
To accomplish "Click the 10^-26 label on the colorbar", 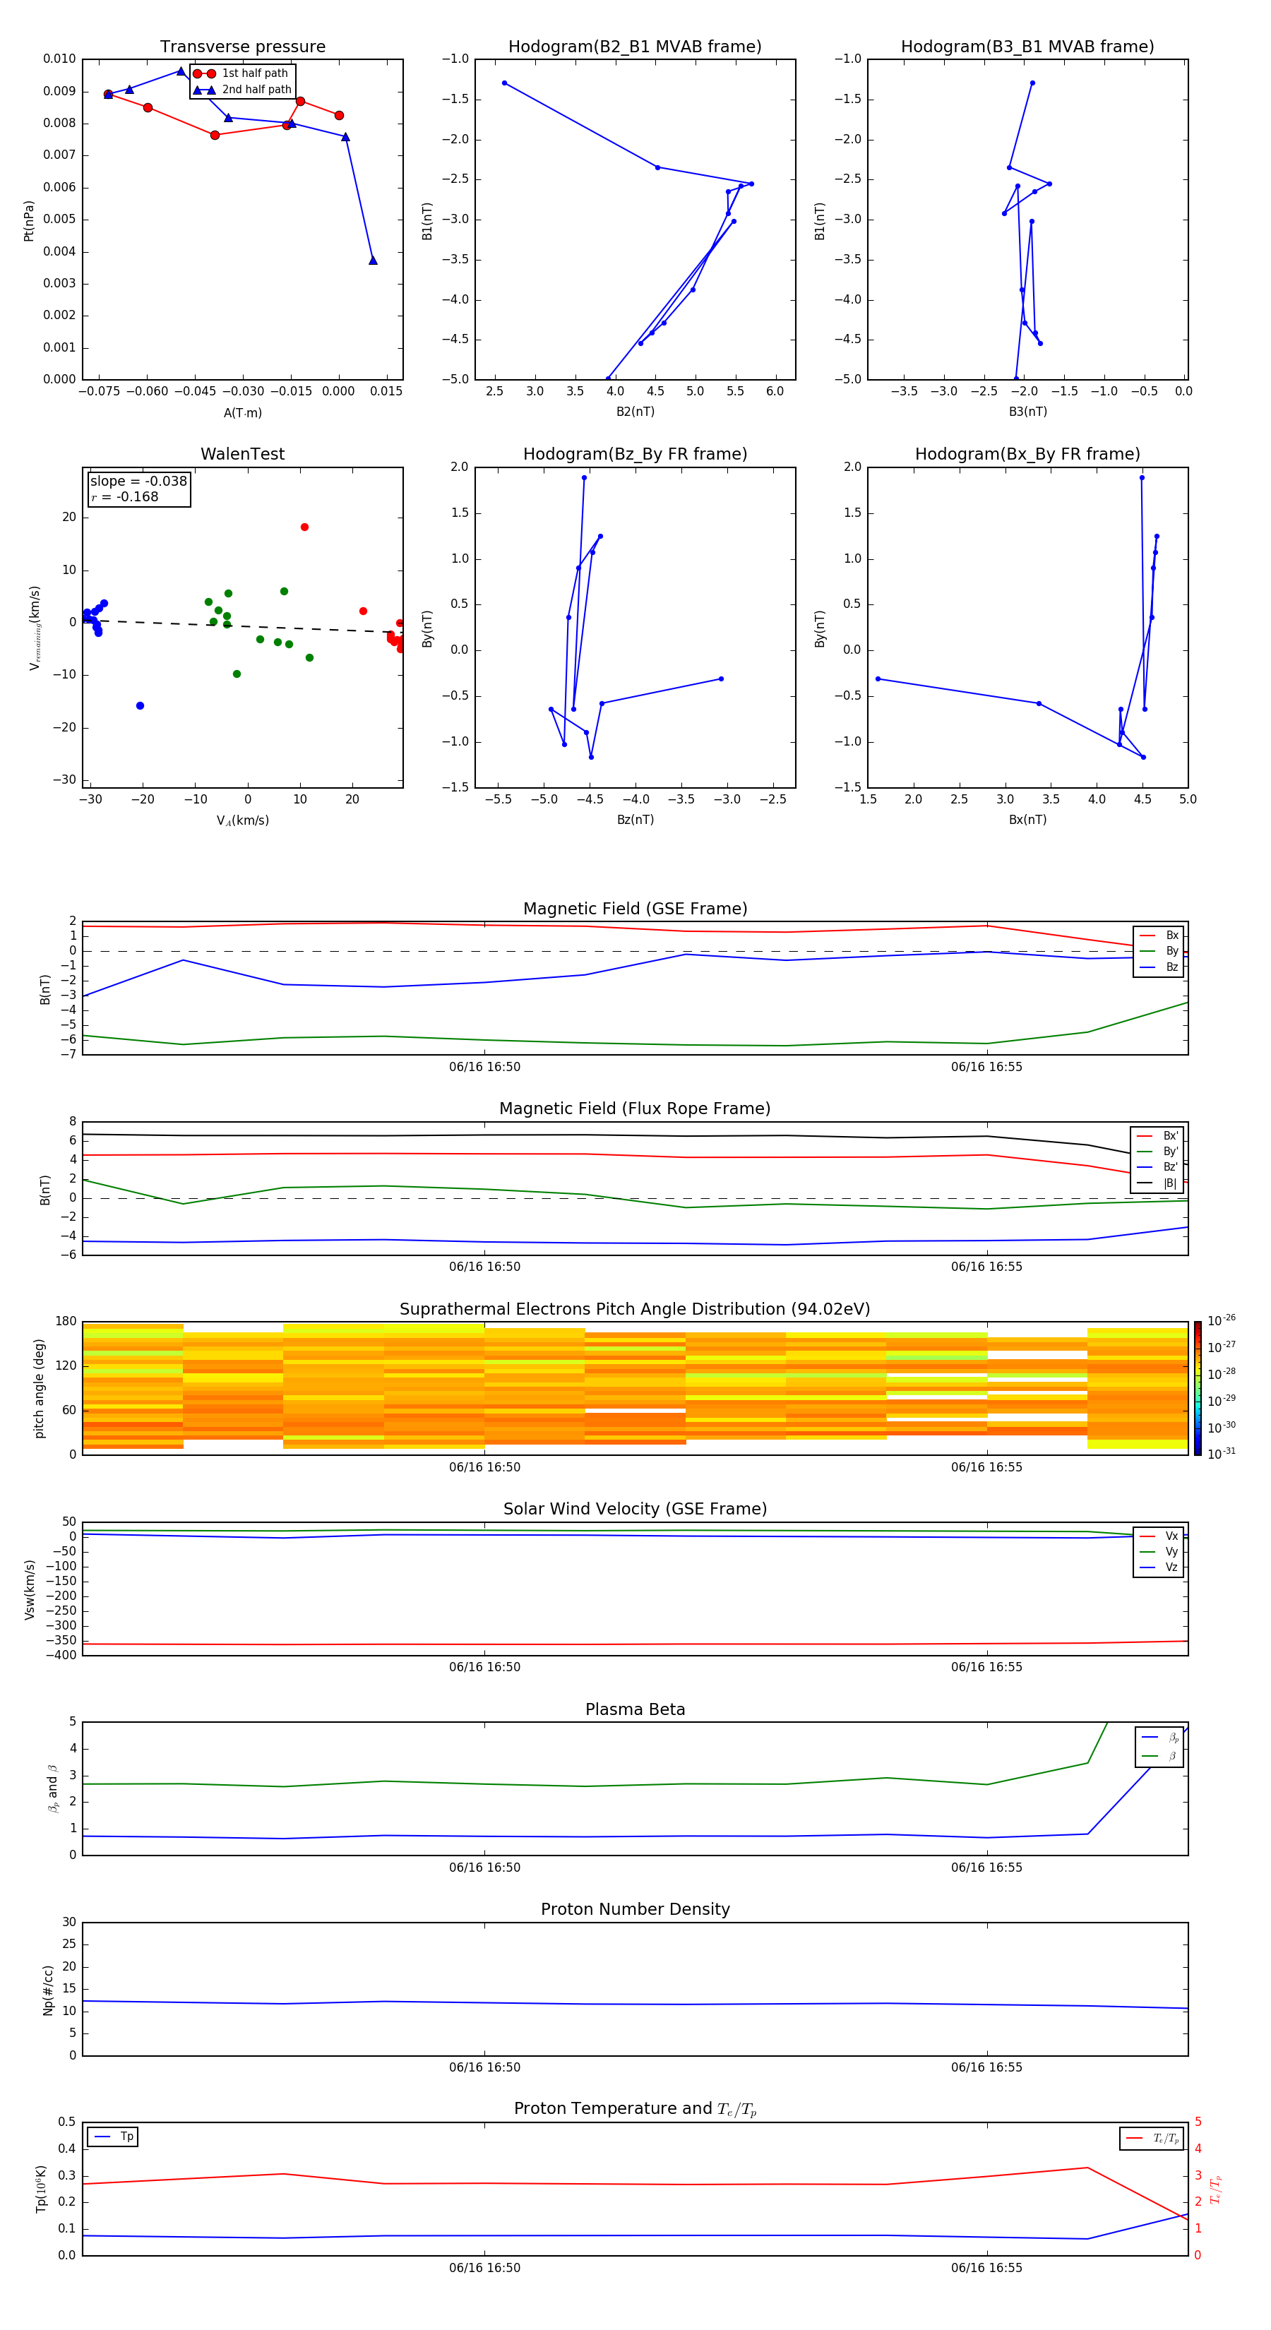I will [1222, 1320].
